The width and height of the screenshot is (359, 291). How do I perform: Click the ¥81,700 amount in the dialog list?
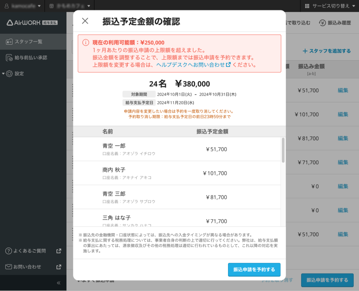point(216,197)
